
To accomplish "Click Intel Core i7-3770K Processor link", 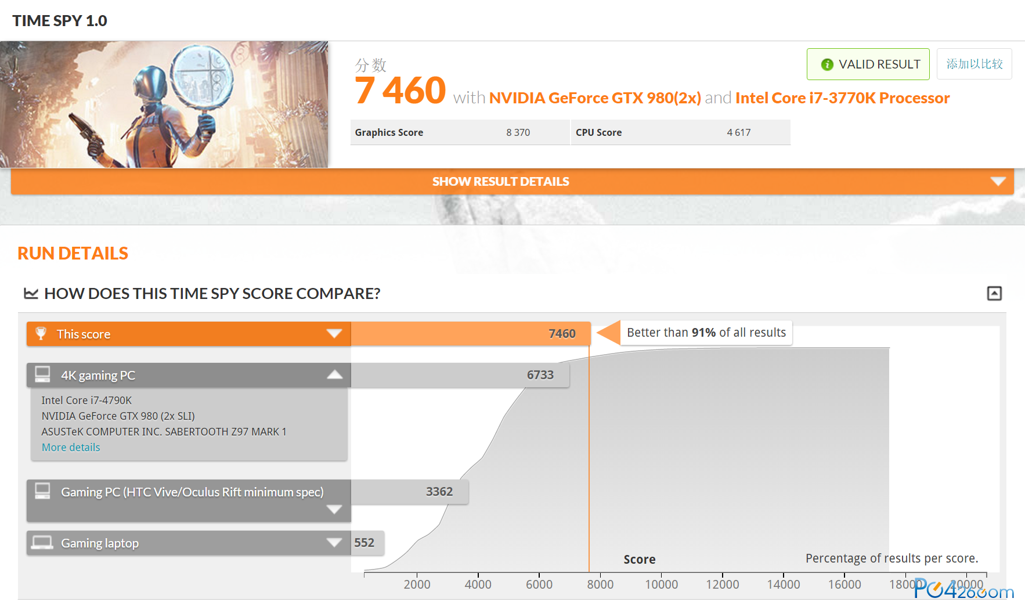I will pyautogui.click(x=842, y=98).
